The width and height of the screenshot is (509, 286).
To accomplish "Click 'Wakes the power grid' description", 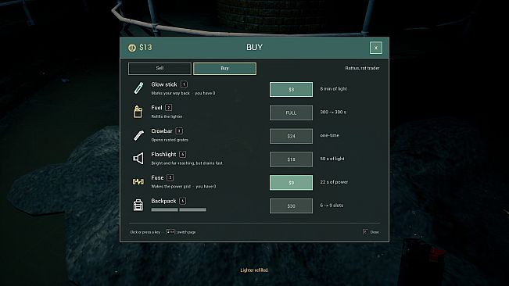I will tap(170, 187).
